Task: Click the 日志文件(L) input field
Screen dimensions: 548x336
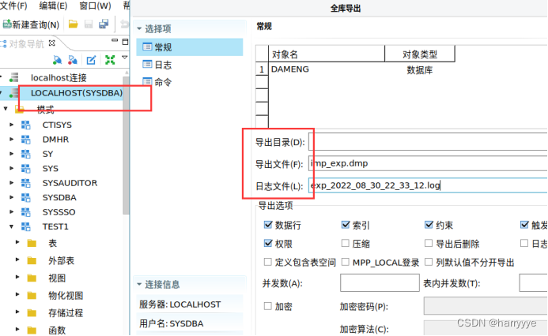Action: 428,185
